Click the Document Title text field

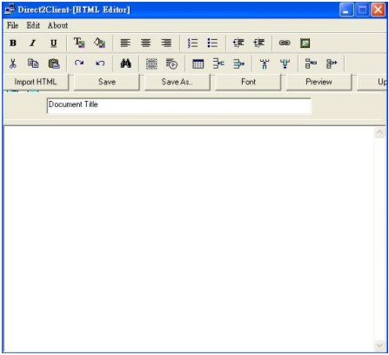coord(179,106)
